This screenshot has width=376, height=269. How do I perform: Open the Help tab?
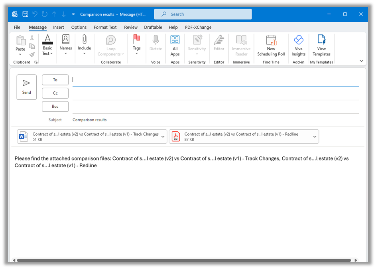(x=173, y=28)
